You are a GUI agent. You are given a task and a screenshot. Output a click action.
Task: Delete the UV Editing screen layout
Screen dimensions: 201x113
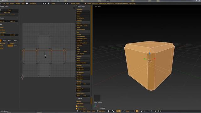point(46,3)
